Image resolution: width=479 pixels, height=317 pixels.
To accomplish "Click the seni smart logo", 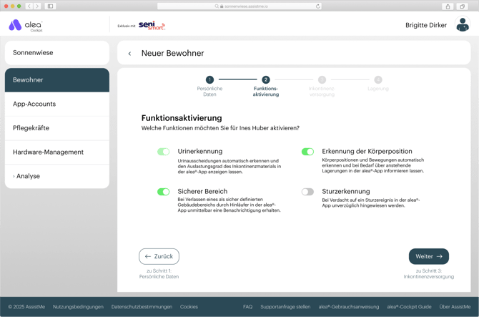I will [152, 26].
